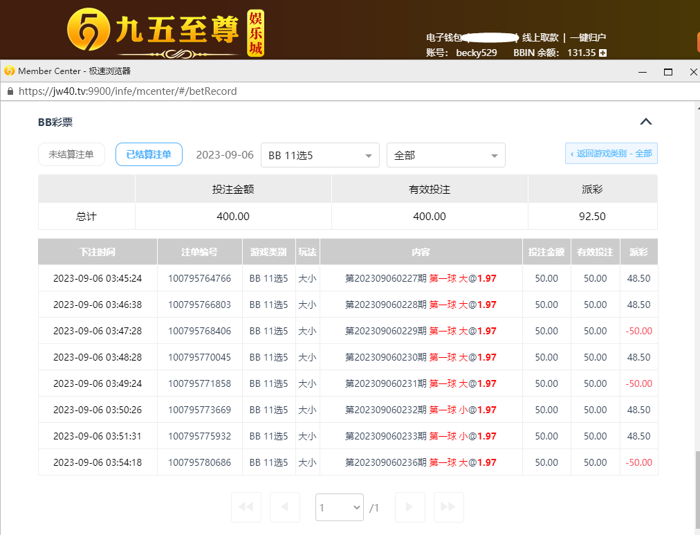The height and width of the screenshot is (535, 700).
Task: Click the URL in address bar
Action: coord(128,91)
